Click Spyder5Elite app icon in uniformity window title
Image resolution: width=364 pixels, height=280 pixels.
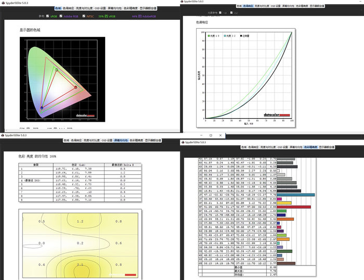pos(3,135)
